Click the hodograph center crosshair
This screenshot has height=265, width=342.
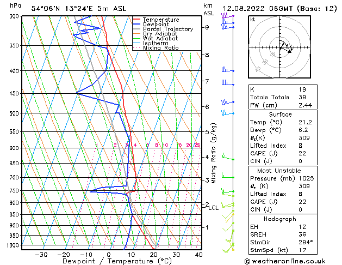(280, 47)
